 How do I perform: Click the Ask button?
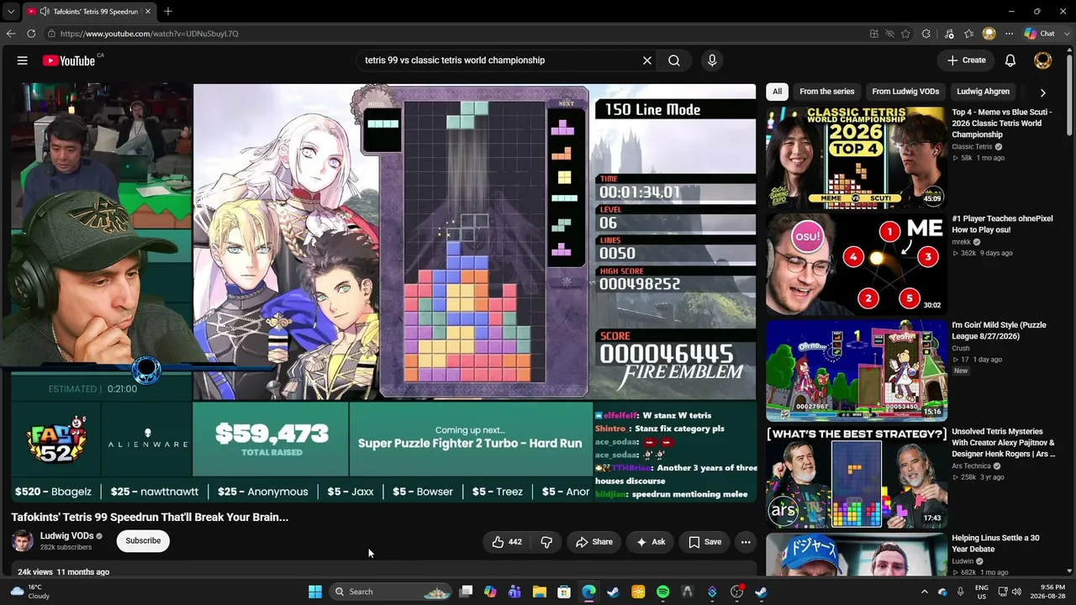click(651, 542)
